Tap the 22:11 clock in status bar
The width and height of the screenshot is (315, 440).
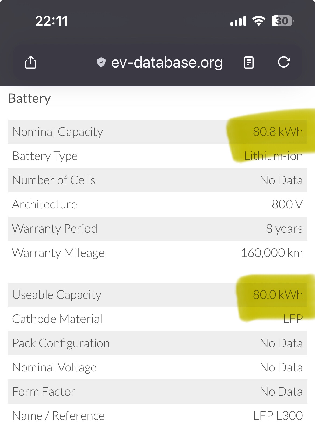click(51, 21)
